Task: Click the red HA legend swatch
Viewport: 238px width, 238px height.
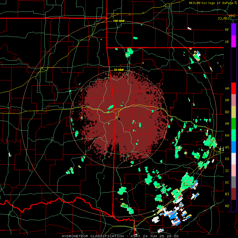Action: coord(234,88)
